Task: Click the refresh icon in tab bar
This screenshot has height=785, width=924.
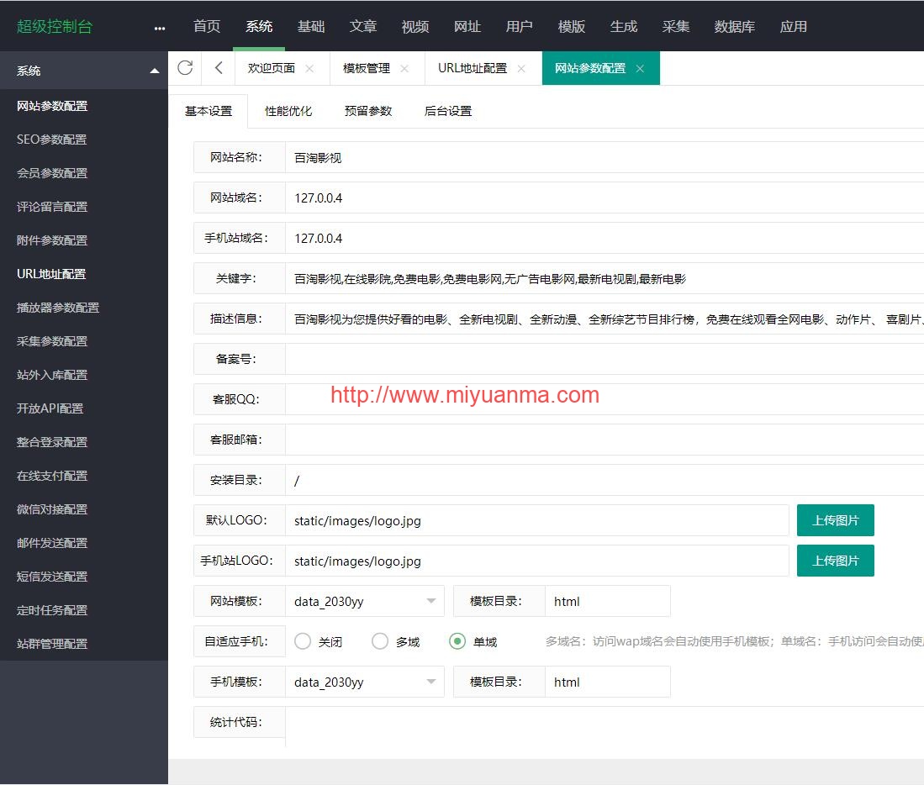Action: click(185, 68)
